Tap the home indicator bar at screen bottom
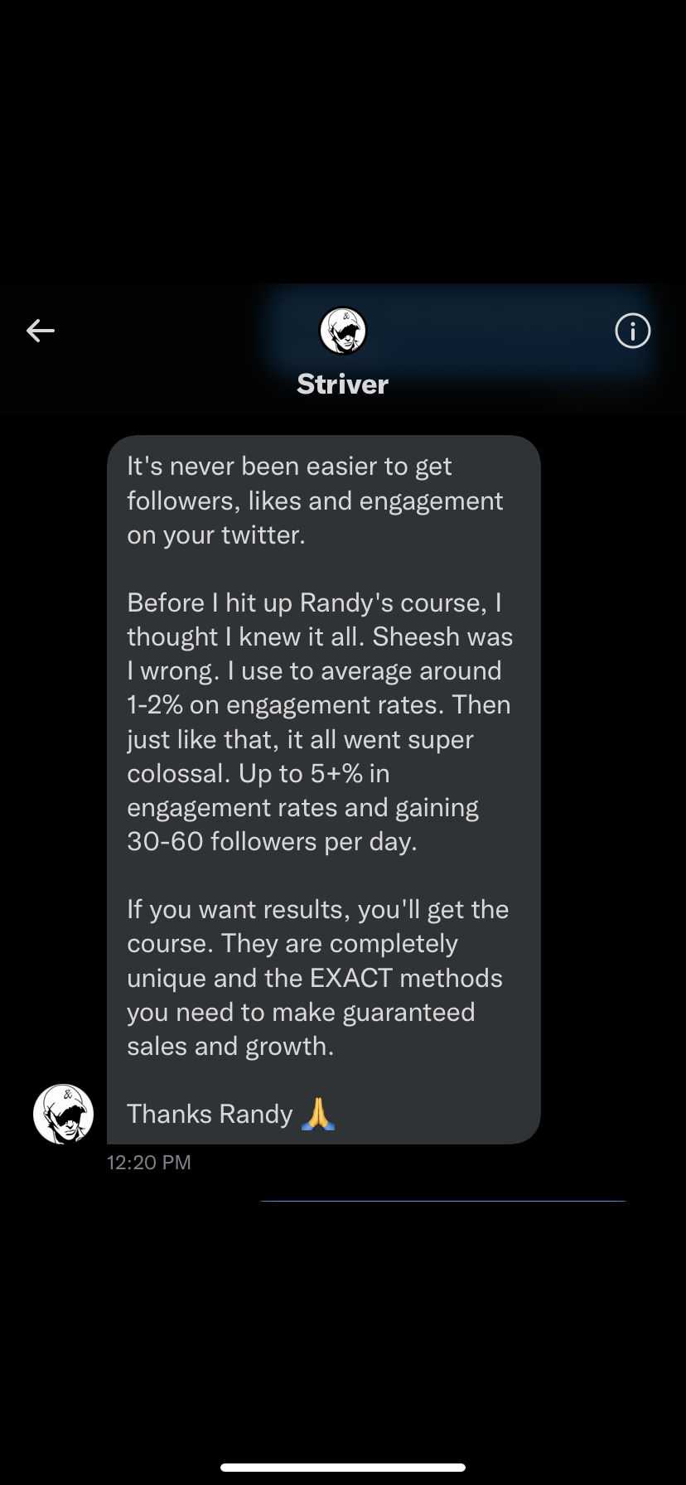The image size is (686, 1485). (x=342, y=1466)
